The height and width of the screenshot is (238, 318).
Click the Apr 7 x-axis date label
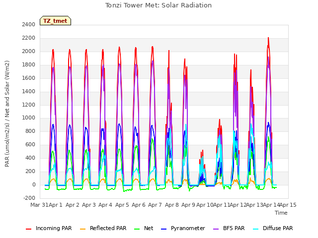(x=155, y=205)
